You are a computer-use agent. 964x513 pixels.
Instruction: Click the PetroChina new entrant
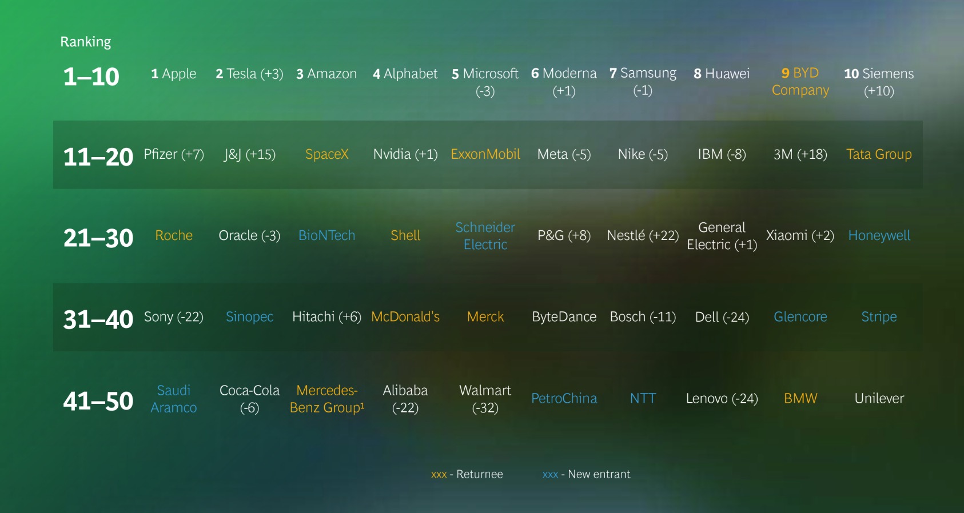coord(564,399)
